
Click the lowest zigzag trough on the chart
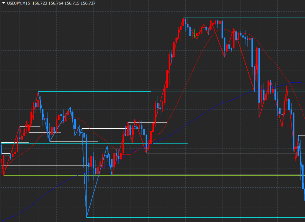point(86,217)
